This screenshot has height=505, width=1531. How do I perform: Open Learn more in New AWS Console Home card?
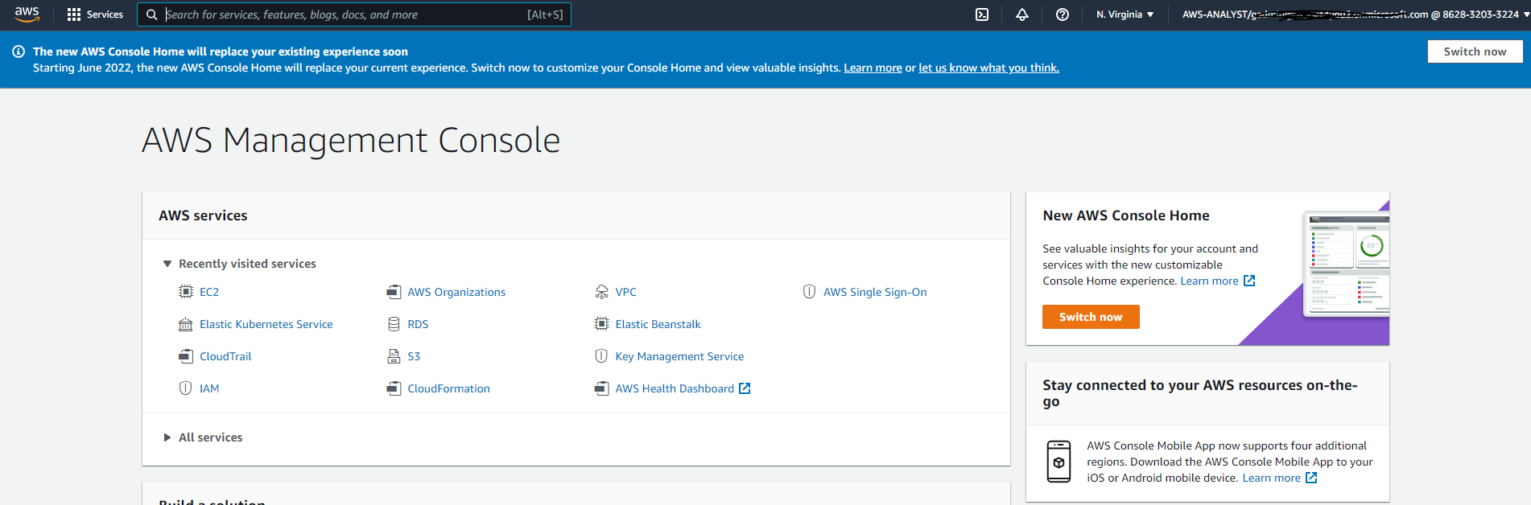1209,281
